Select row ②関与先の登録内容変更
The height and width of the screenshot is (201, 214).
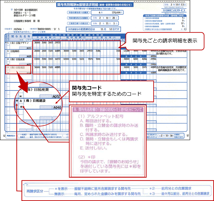pos(165,21)
